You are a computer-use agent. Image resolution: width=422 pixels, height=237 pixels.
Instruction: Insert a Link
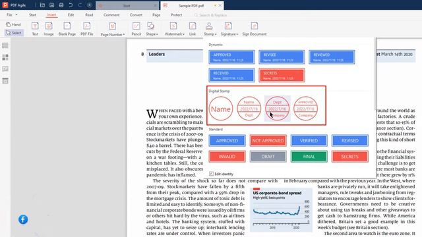coord(193,29)
